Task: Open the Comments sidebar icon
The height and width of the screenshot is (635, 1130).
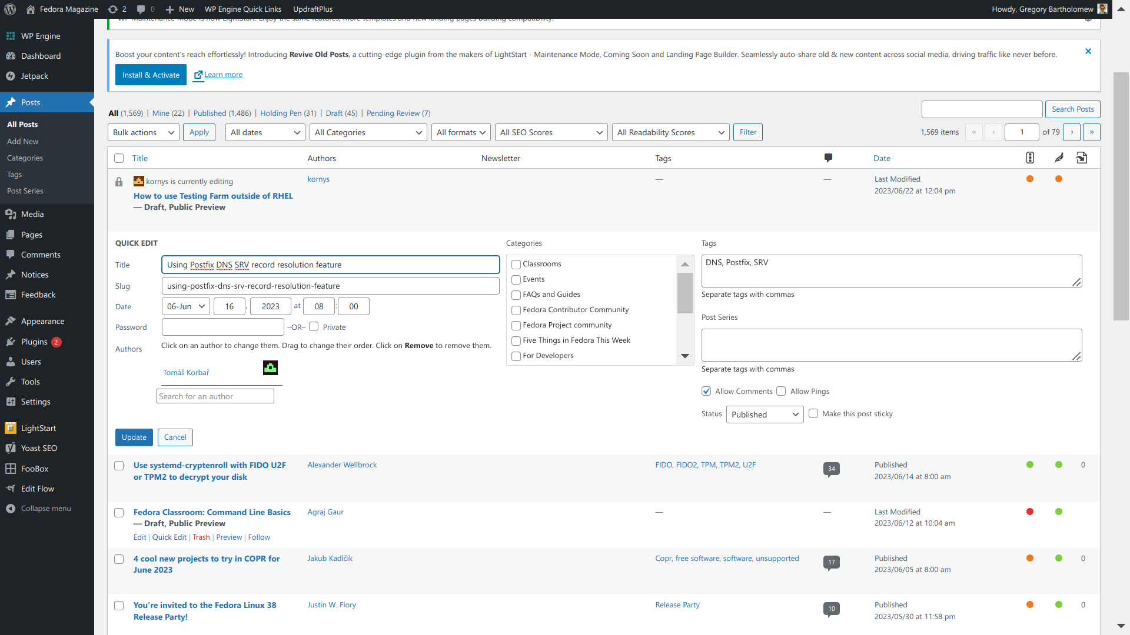Action: click(11, 255)
